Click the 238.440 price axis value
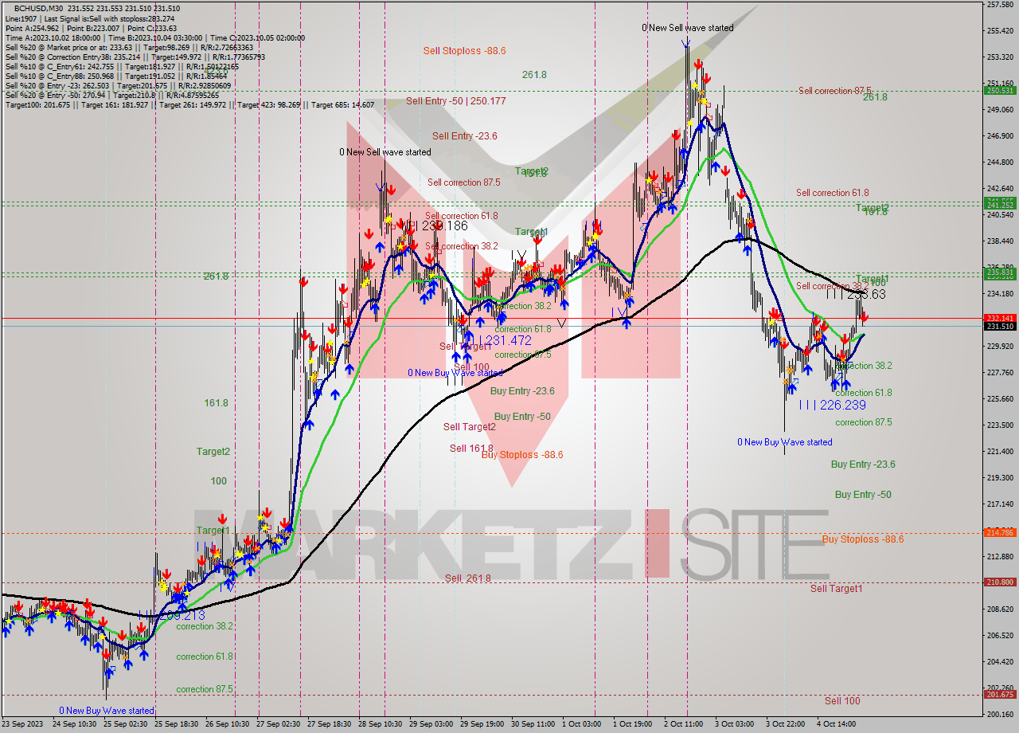 1000,241
